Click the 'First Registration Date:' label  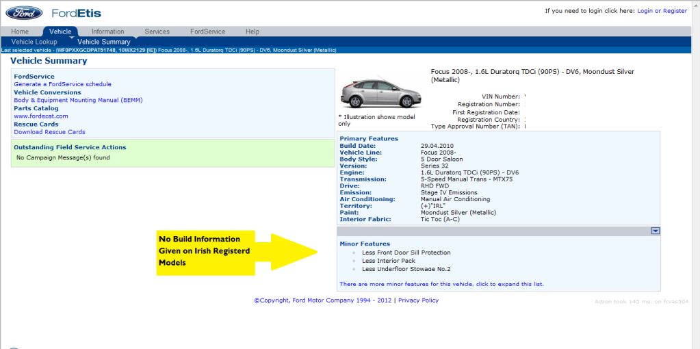pyautogui.click(x=486, y=112)
